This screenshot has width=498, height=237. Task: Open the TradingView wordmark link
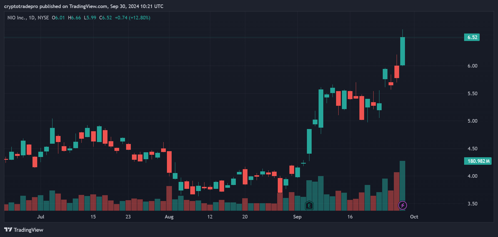(x=28, y=230)
